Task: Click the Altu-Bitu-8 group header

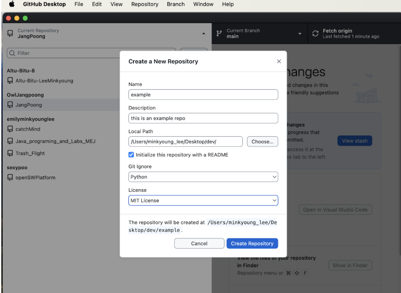Action: [21, 71]
